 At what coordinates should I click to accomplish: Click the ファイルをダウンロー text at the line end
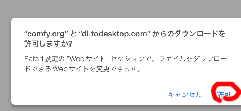click(x=193, y=59)
